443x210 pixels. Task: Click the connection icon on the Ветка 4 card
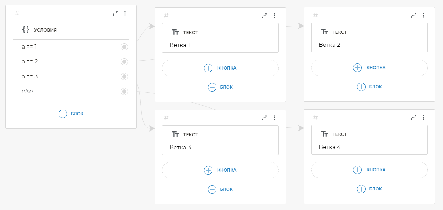click(414, 117)
